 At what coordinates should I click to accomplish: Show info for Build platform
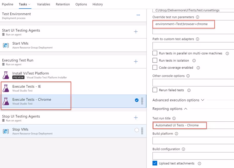pyautogui.click(x=176, y=134)
